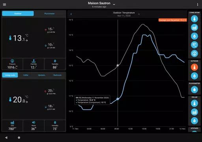Open the hamburger navigation menu
This screenshot has height=142, width=202.
pyautogui.click(x=4, y=4)
